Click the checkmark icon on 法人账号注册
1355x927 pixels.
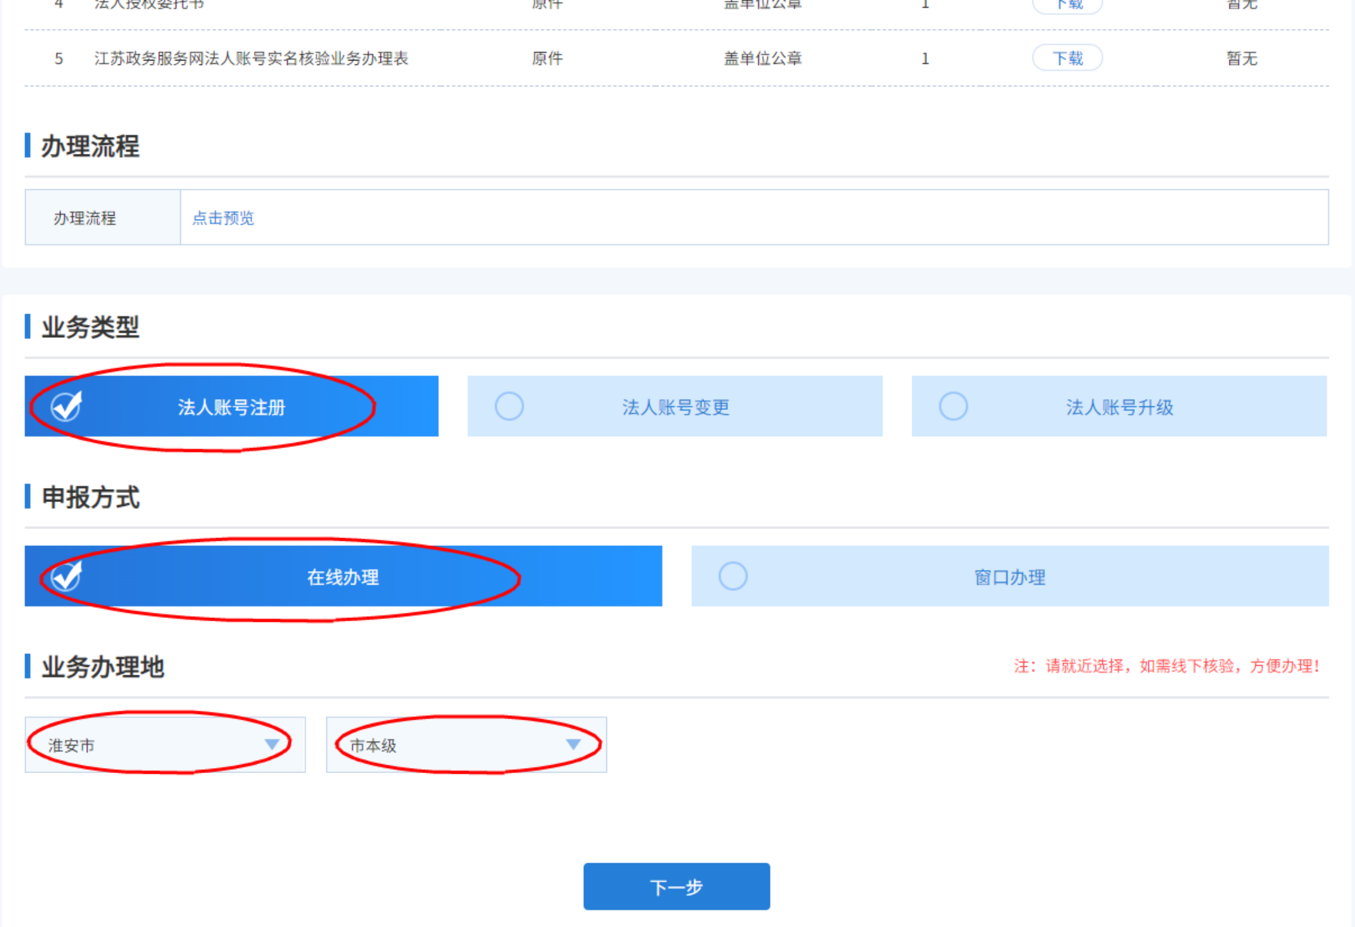(x=66, y=406)
